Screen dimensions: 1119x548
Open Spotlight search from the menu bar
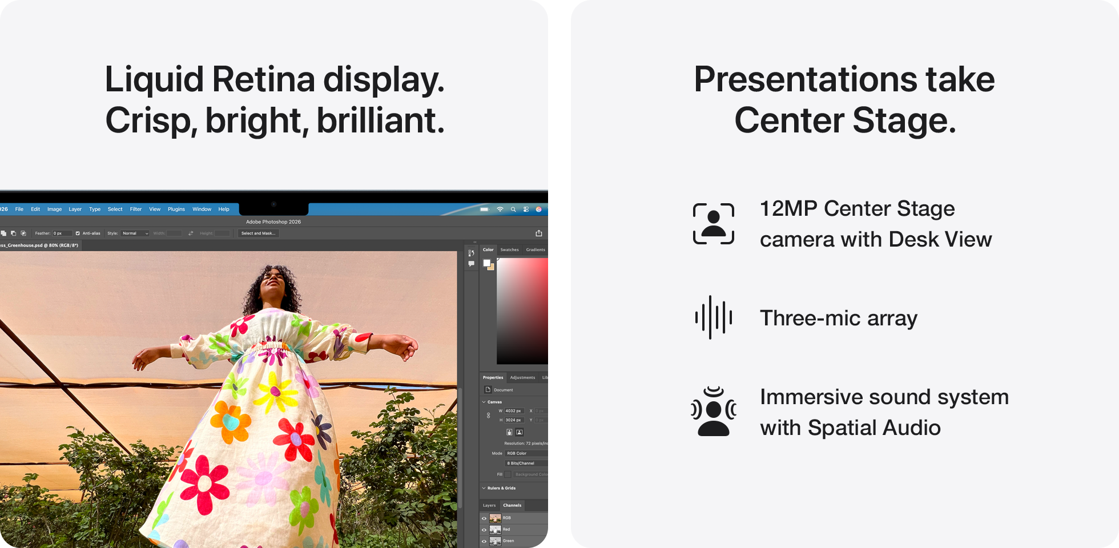(513, 209)
